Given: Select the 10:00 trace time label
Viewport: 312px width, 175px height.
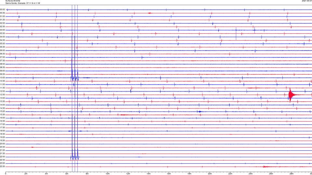Looking at the screenshot, I should 3,78.
